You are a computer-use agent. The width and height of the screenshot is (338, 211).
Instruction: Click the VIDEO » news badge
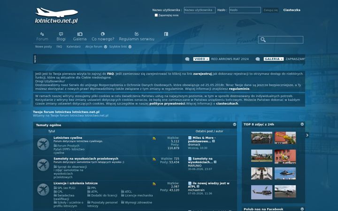201,59
